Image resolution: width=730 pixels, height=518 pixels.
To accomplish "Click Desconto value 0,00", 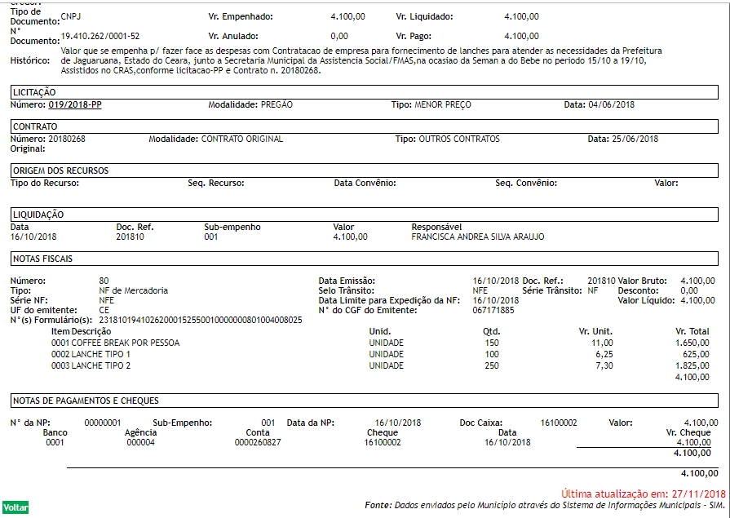I will tap(689, 290).
